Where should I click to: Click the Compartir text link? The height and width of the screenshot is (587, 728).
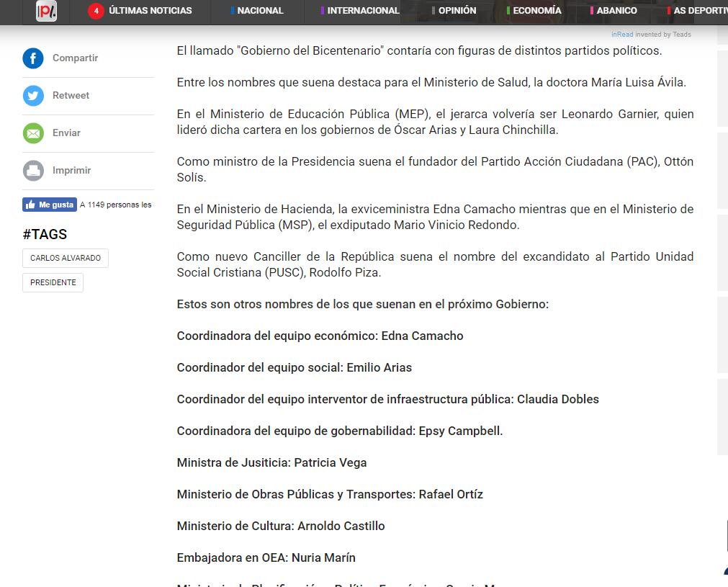(75, 58)
